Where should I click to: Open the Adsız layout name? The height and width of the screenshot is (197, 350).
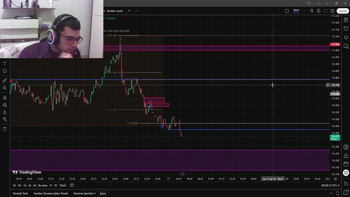[296, 10]
